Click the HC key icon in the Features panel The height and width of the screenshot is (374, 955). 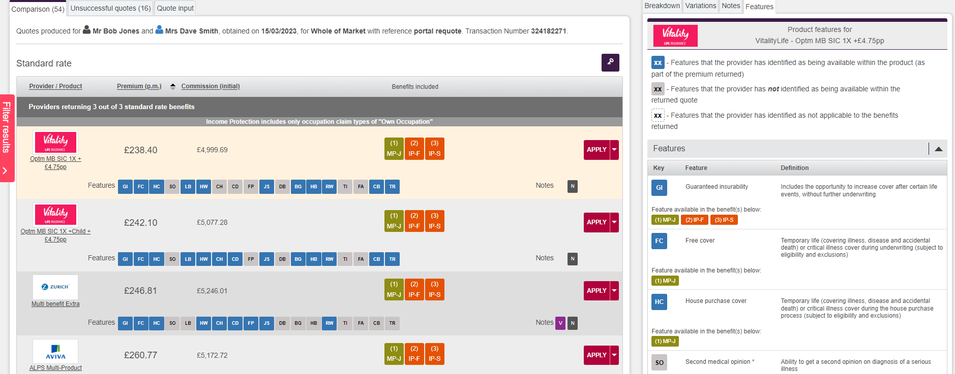[x=659, y=302]
